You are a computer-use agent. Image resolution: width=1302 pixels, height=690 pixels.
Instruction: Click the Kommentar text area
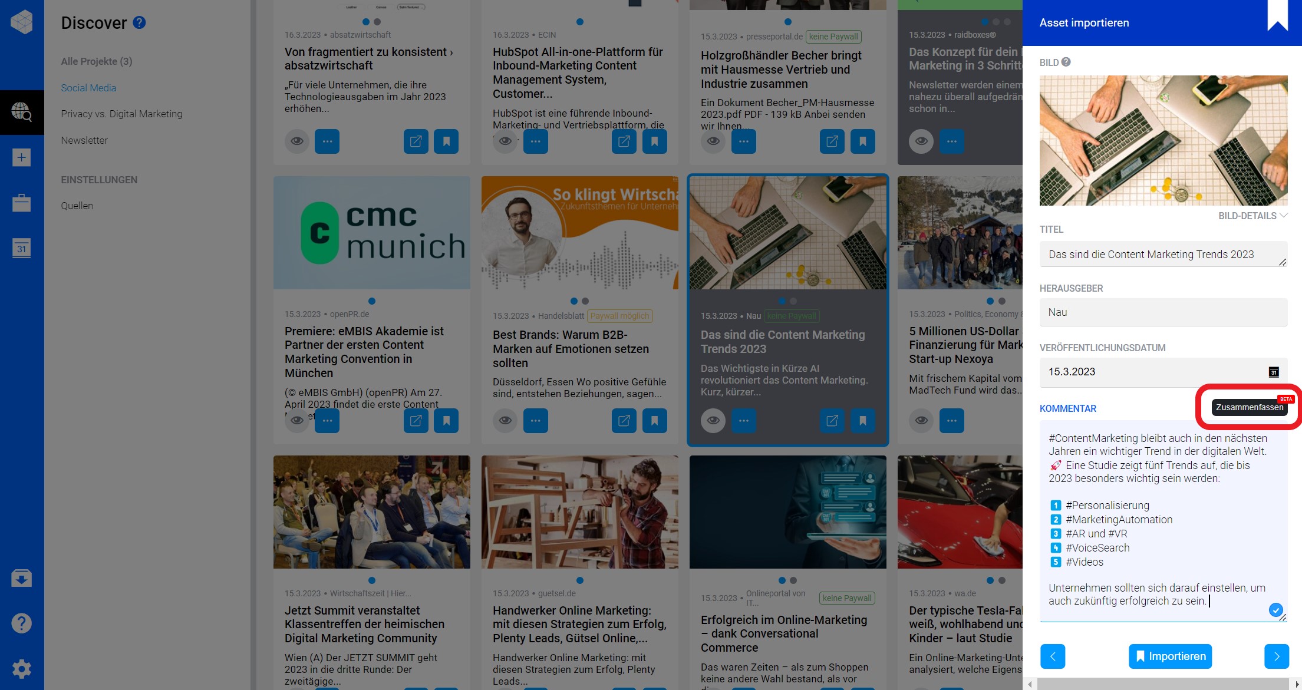[1163, 521]
